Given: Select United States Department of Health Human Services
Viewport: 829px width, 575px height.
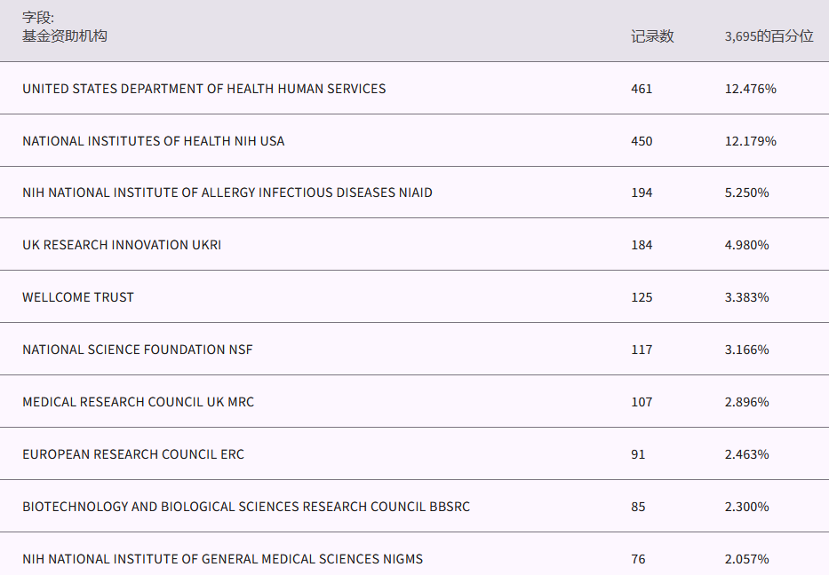Looking at the screenshot, I should [203, 89].
